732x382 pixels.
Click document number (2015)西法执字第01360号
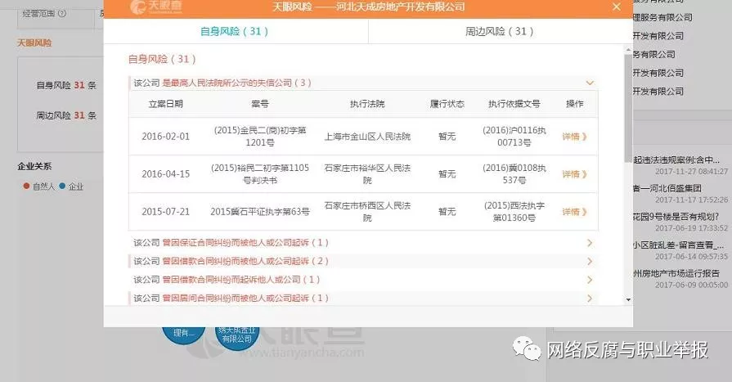point(514,212)
